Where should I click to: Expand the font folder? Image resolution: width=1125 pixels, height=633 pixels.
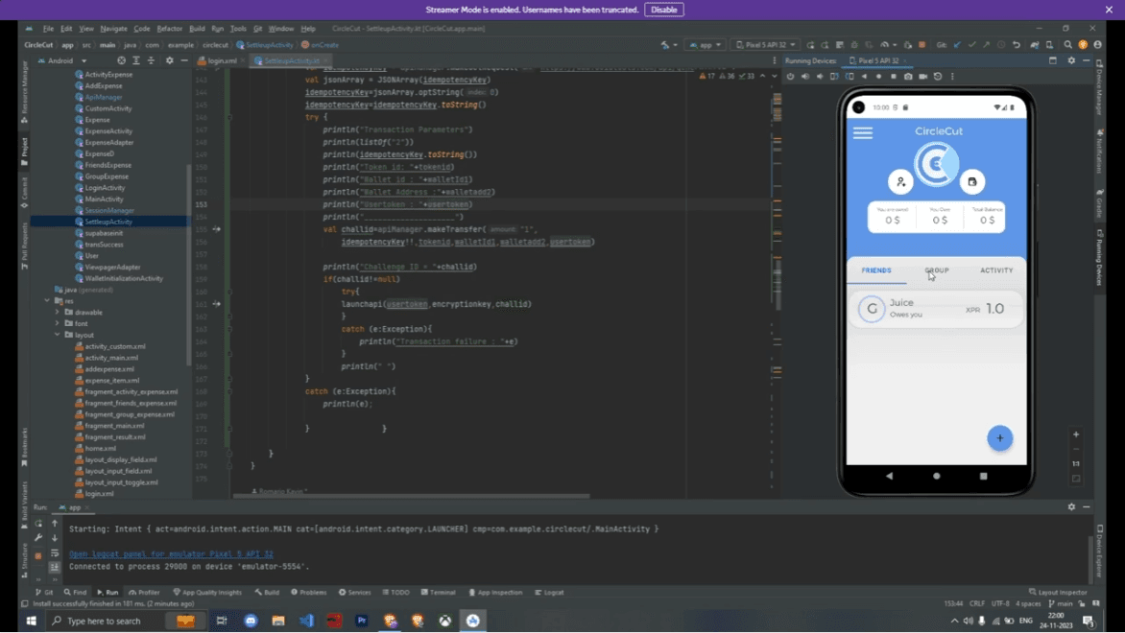(58, 324)
